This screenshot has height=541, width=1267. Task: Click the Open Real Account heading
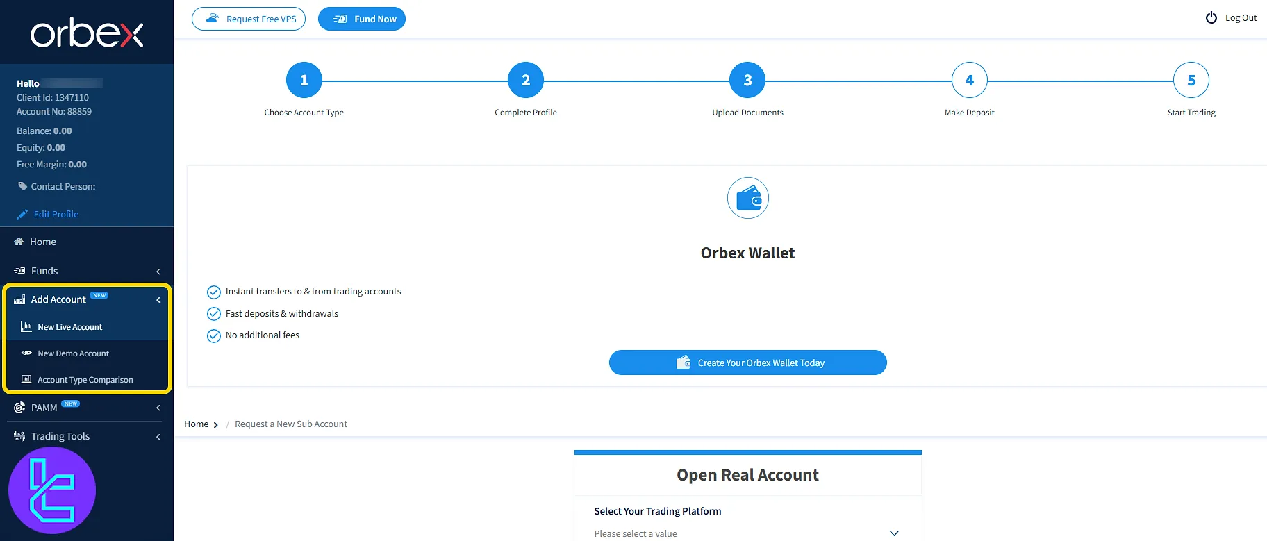(748, 475)
